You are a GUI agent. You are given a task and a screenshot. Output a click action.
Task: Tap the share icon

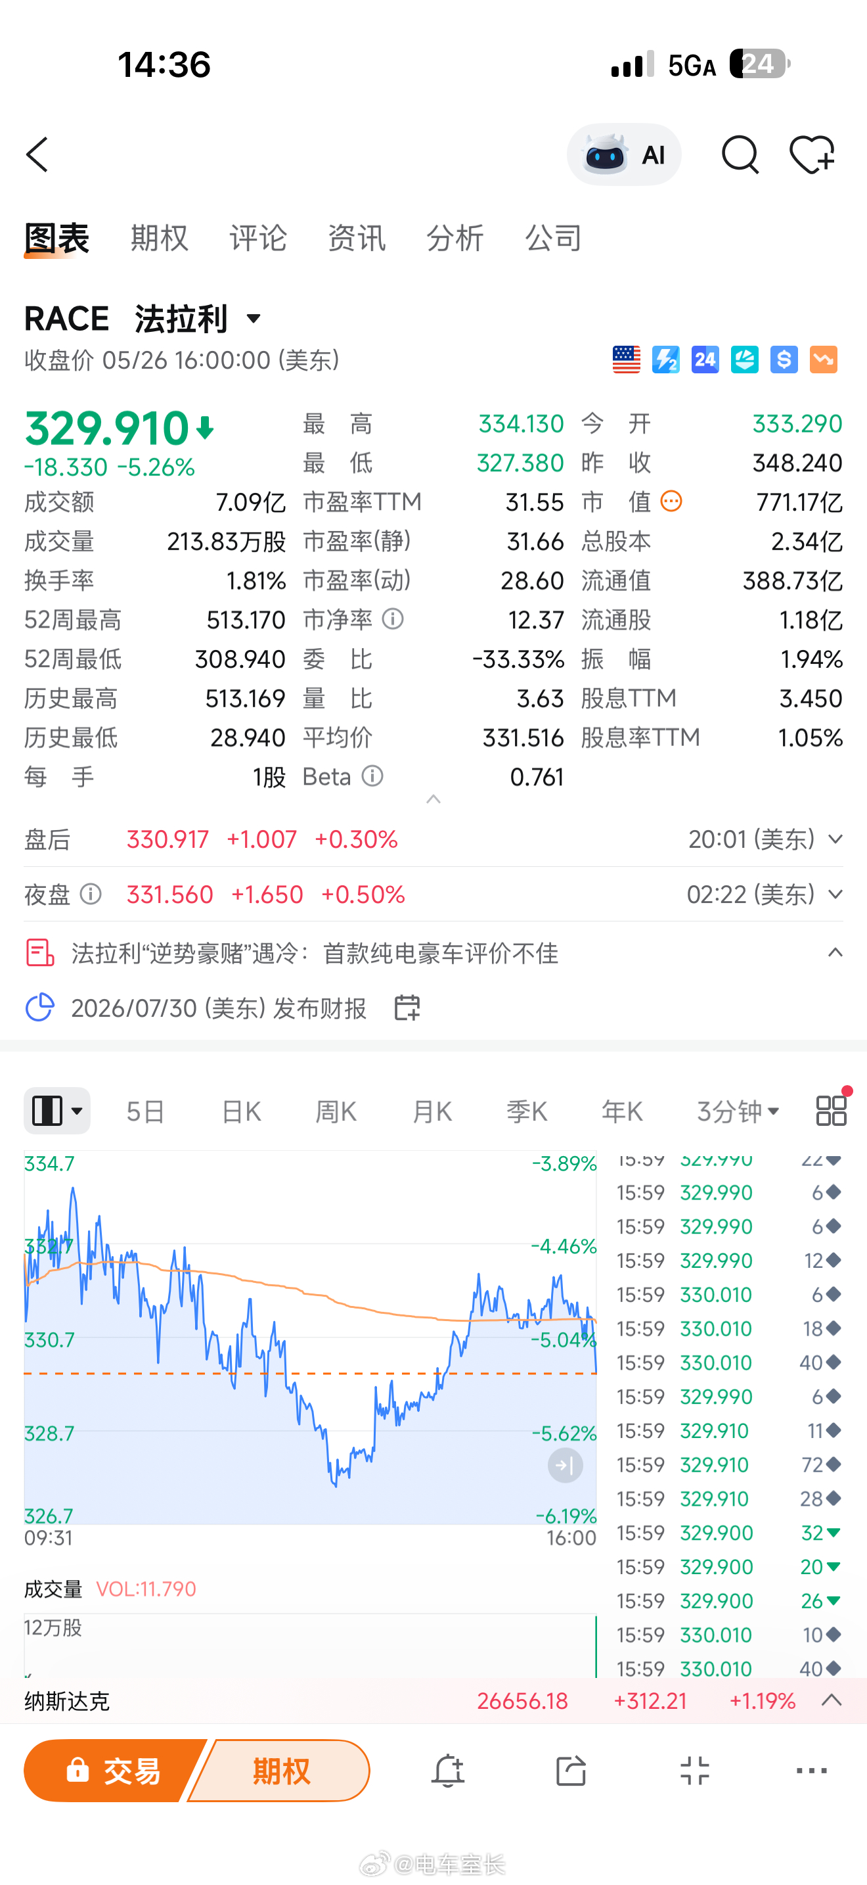point(571,1771)
